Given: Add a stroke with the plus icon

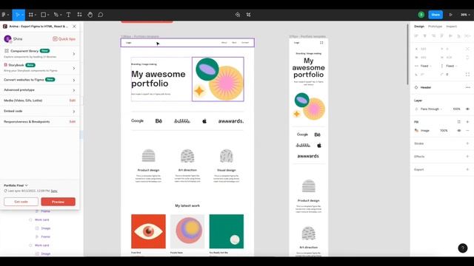Looking at the screenshot, I should [467, 143].
